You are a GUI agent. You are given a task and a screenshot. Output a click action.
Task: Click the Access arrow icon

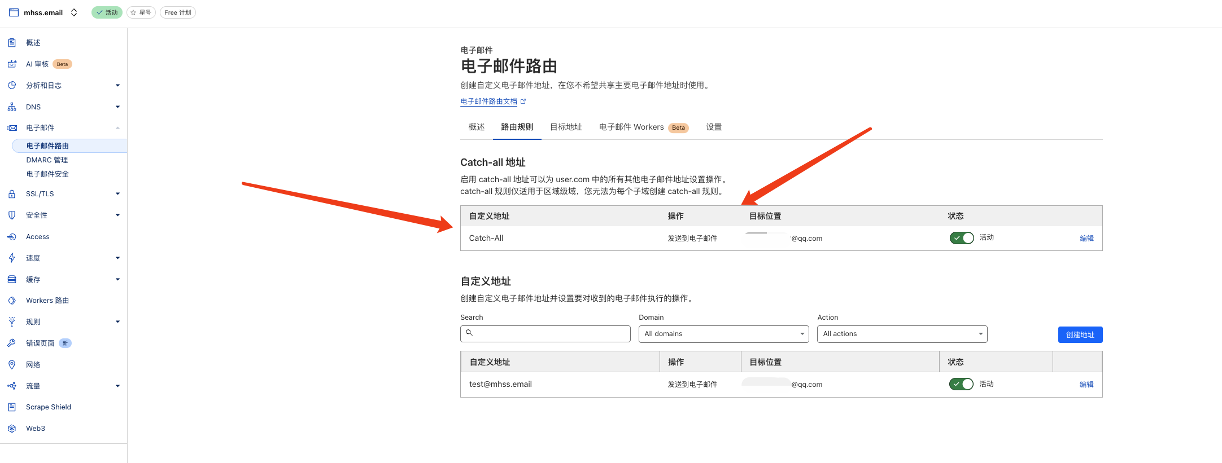[12, 237]
